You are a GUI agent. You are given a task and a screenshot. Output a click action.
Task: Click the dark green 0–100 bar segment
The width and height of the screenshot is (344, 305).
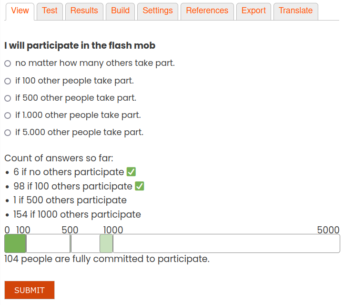[15, 243]
